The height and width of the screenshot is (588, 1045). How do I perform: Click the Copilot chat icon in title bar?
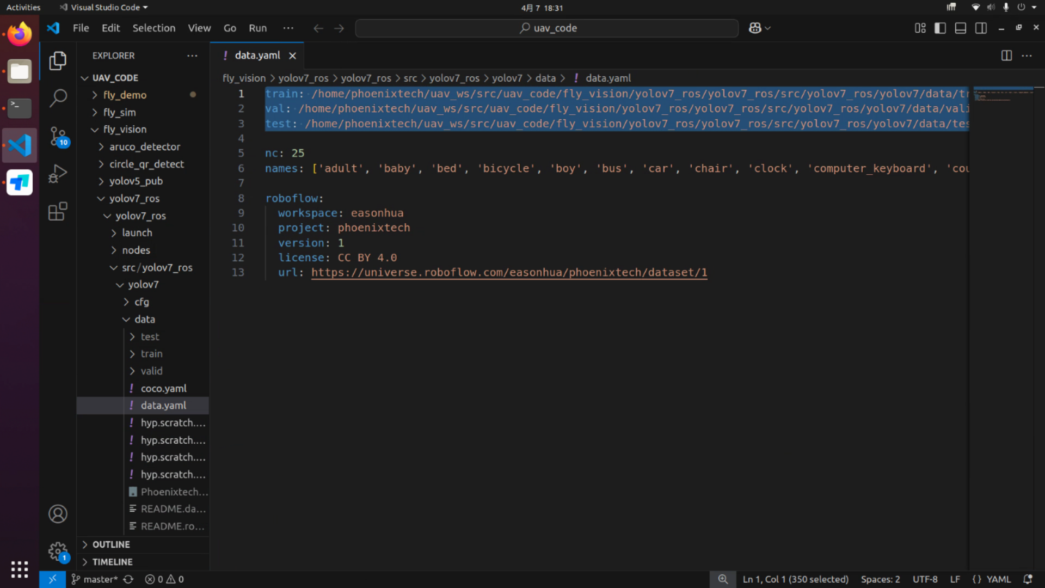coord(755,28)
